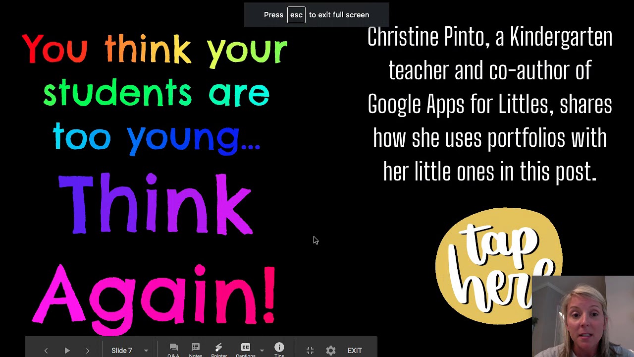Exit full screen via collapse icon
This screenshot has width=634, height=357.
[310, 351]
